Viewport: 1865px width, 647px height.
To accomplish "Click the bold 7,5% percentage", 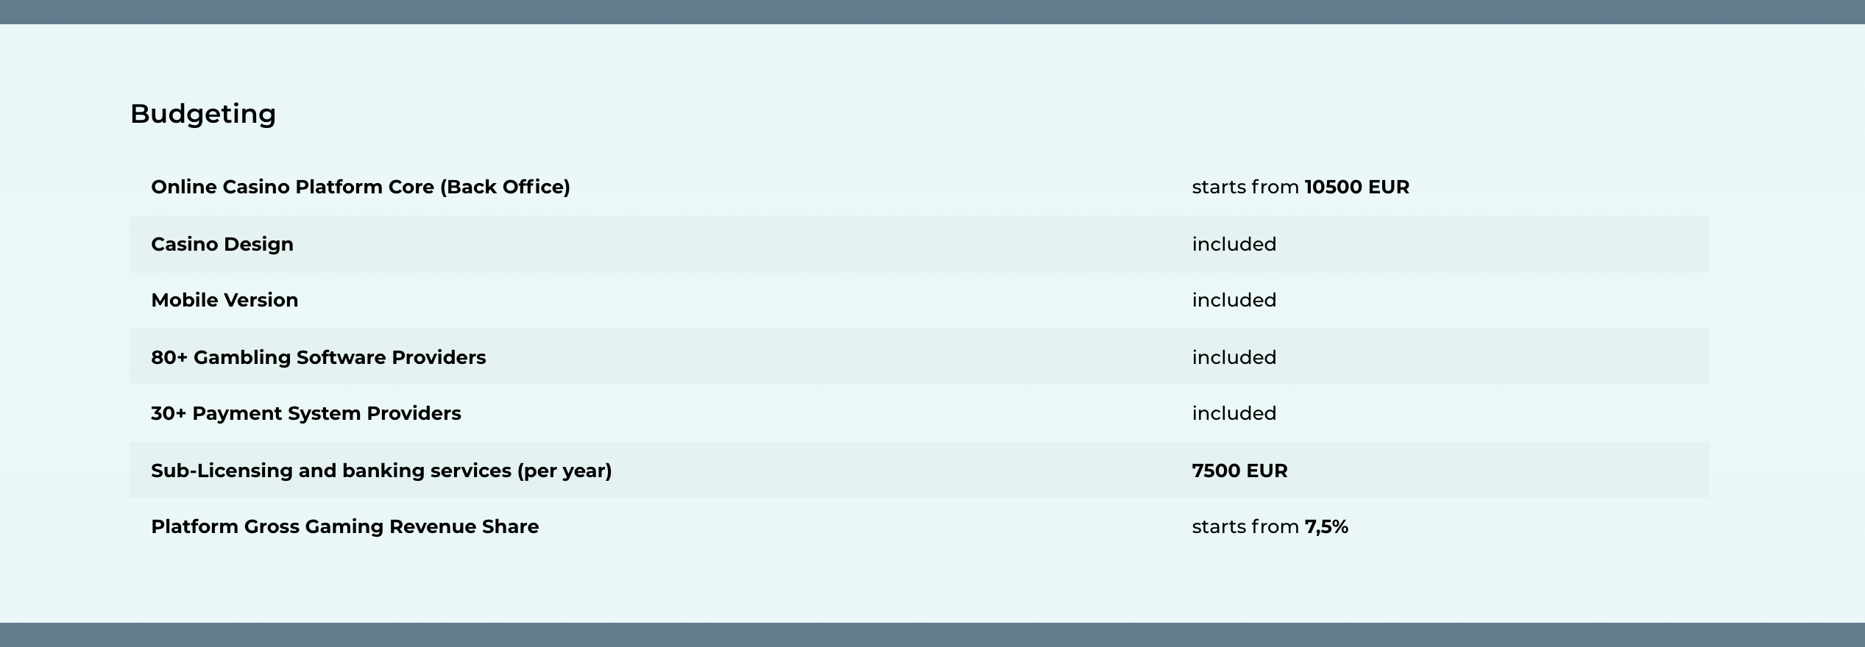I will [x=1326, y=526].
